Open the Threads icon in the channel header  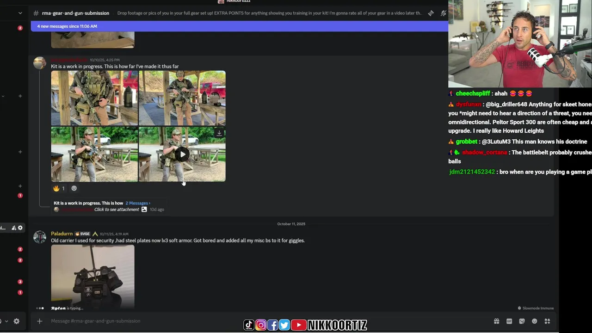pos(431,13)
